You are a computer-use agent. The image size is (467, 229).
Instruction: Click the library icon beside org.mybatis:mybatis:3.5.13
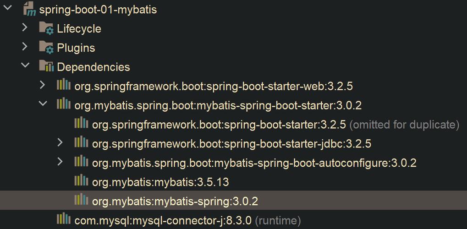[81, 181]
